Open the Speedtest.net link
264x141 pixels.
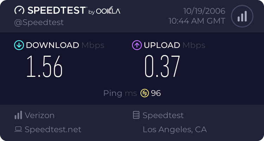(53, 129)
